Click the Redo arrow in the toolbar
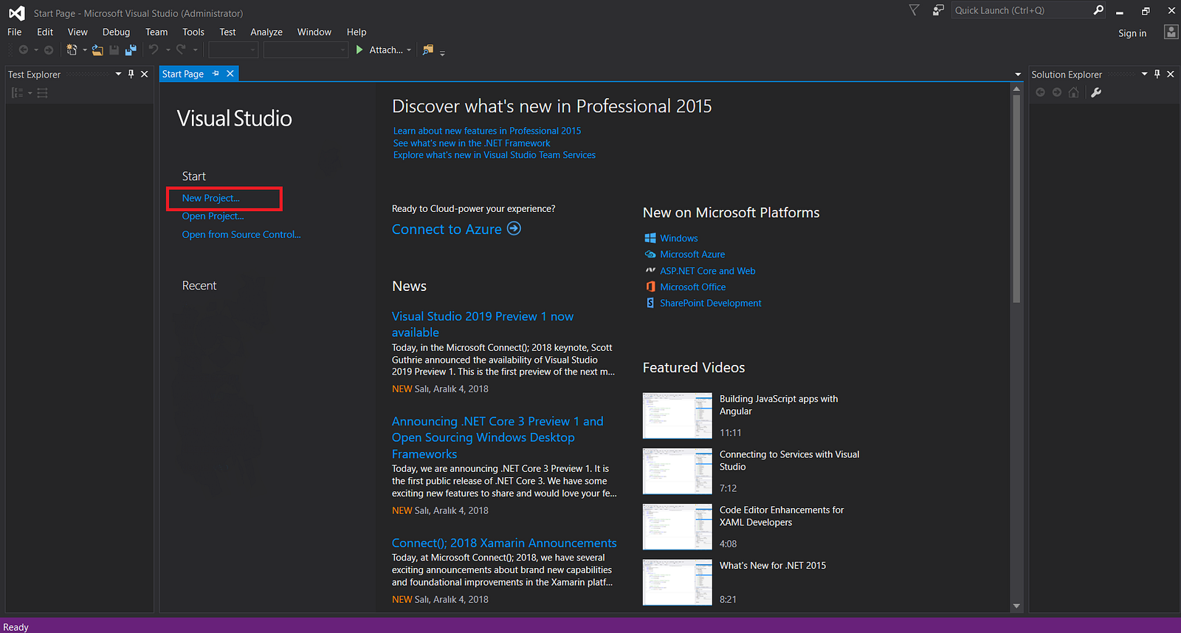Image resolution: width=1181 pixels, height=633 pixels. 181,49
